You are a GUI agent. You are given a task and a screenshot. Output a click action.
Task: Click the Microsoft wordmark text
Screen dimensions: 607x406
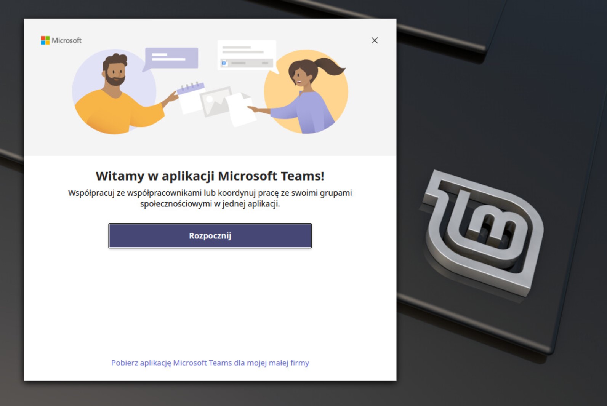pyautogui.click(x=67, y=40)
